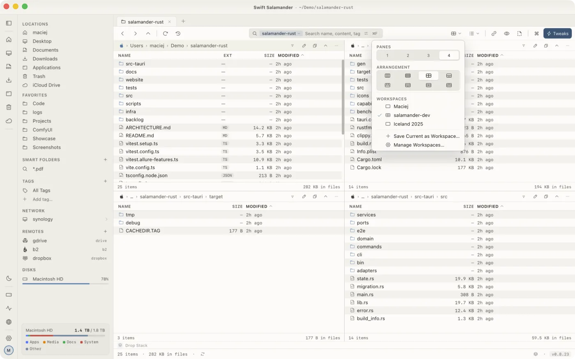Add a new remote with plus
The width and height of the screenshot is (575, 359).
click(x=106, y=231)
